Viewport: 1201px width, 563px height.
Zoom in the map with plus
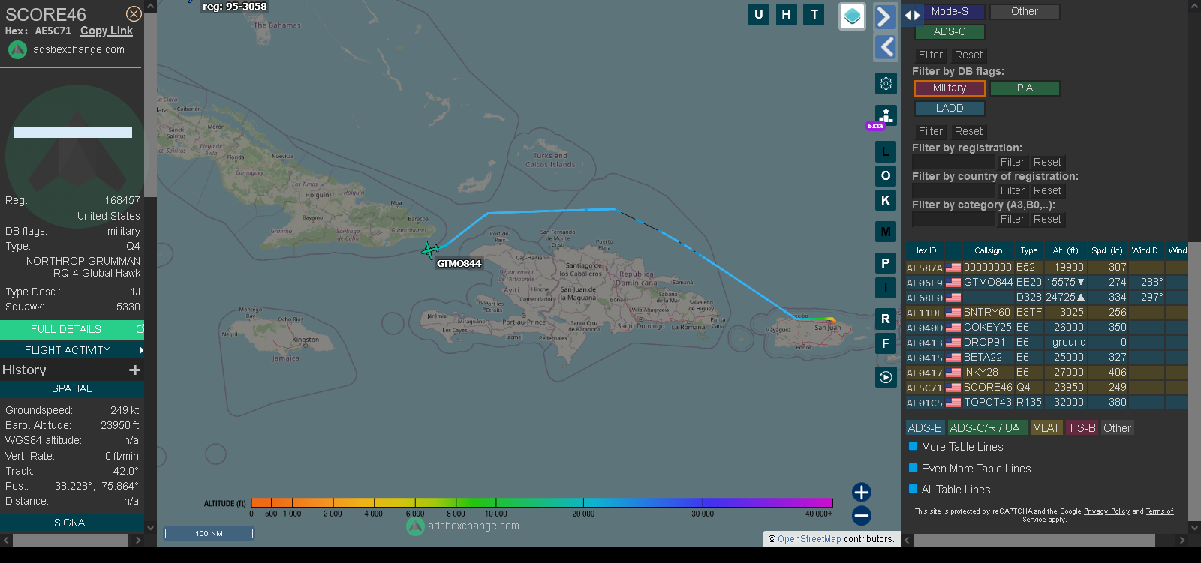tap(862, 492)
